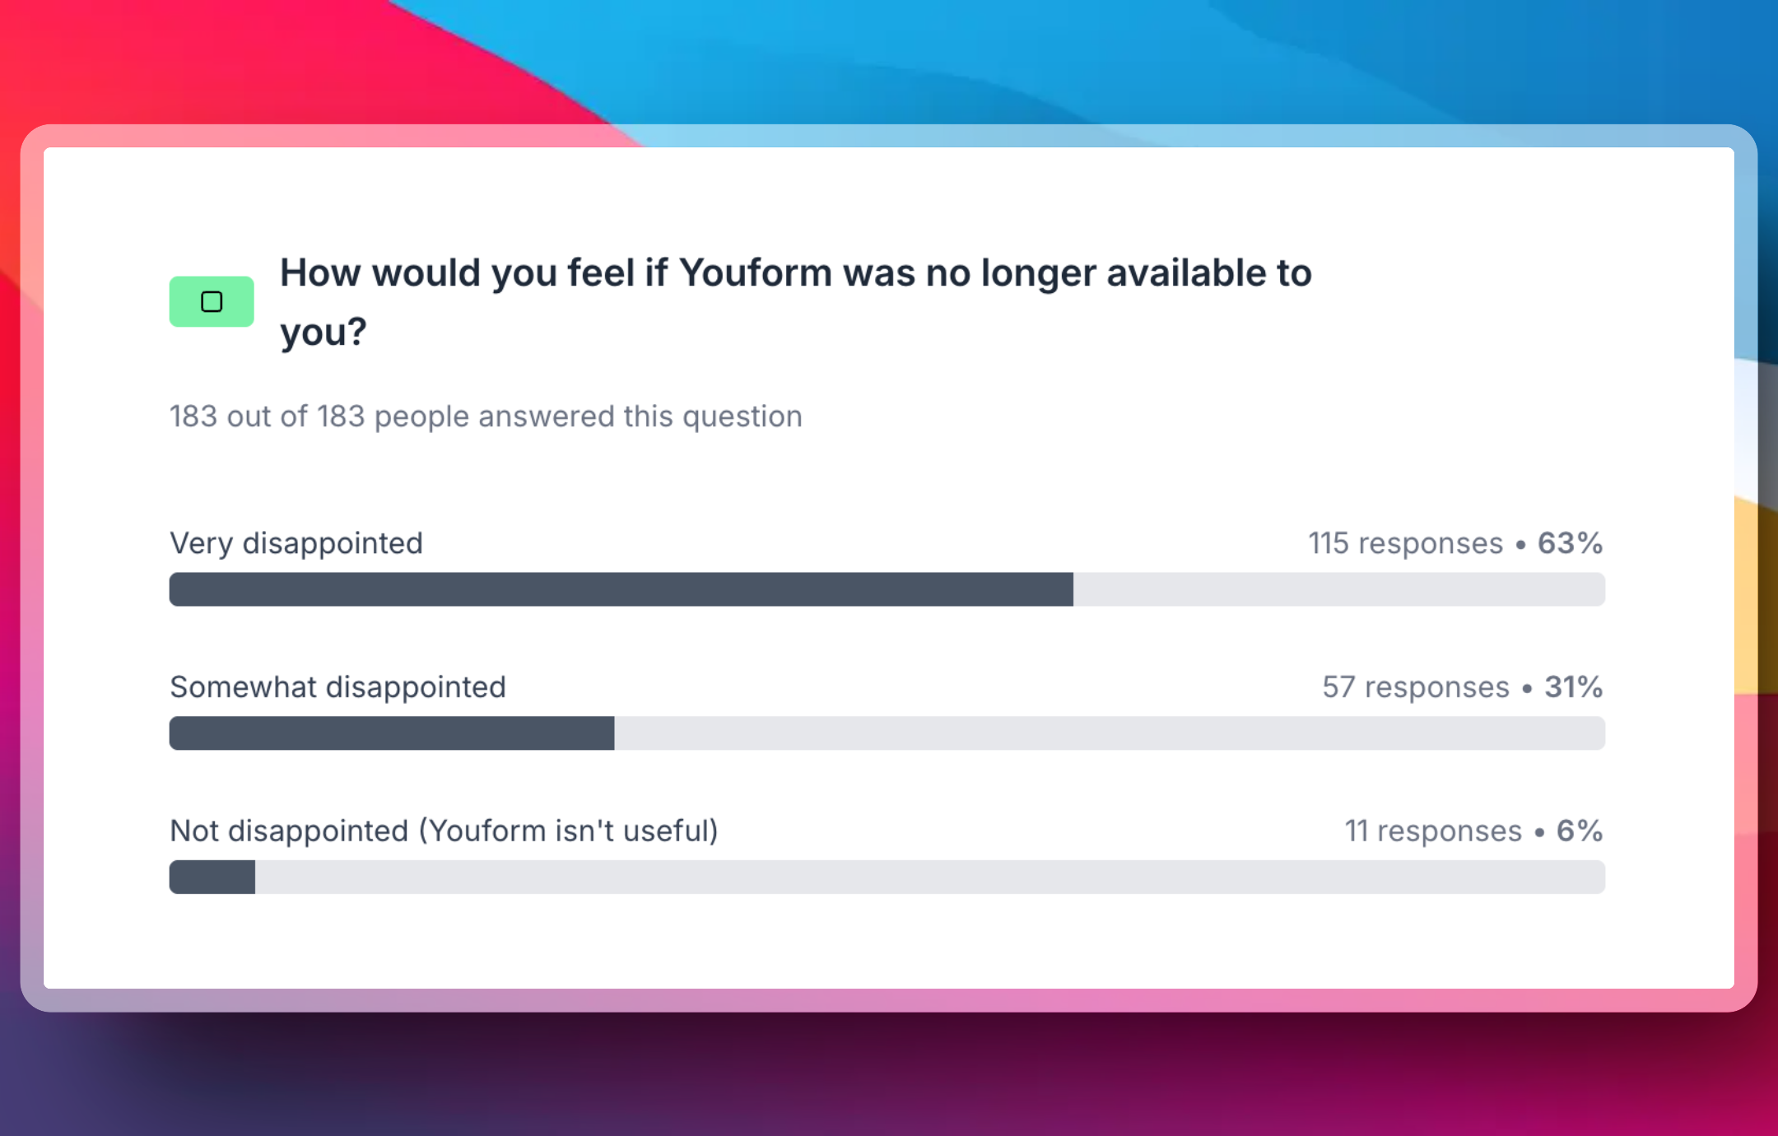Click the green multiple-choice question icon
The height and width of the screenshot is (1136, 1778).
(x=212, y=302)
